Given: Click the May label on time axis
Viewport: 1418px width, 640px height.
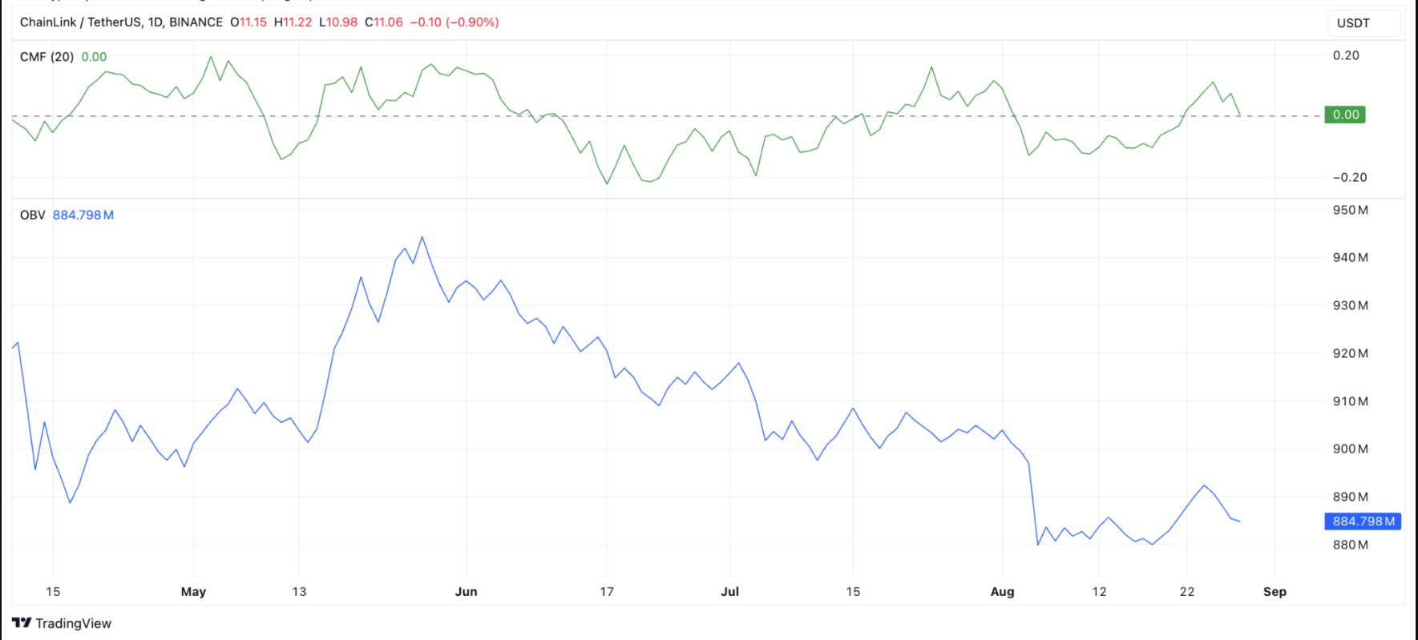Looking at the screenshot, I should click(x=193, y=591).
